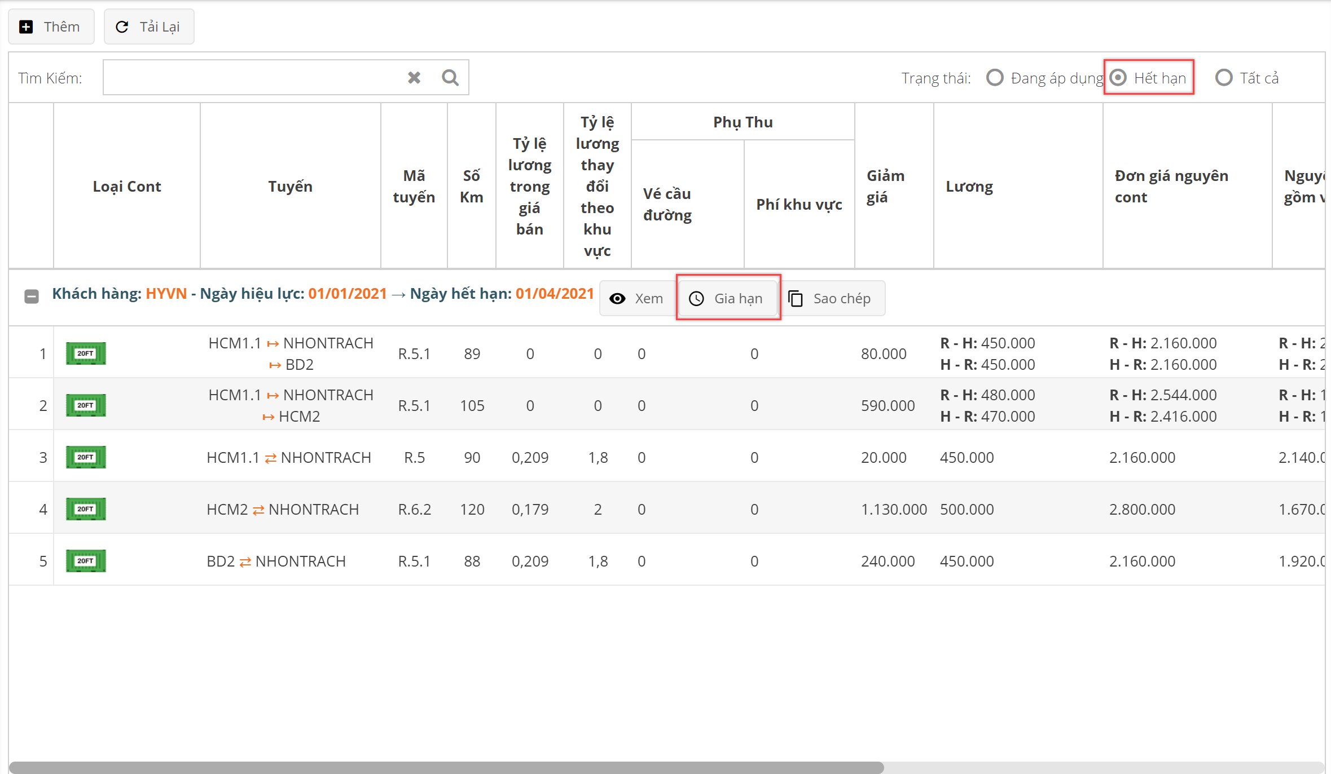Select the Tất cả status radio
Image resolution: width=1331 pixels, height=774 pixels.
point(1224,77)
